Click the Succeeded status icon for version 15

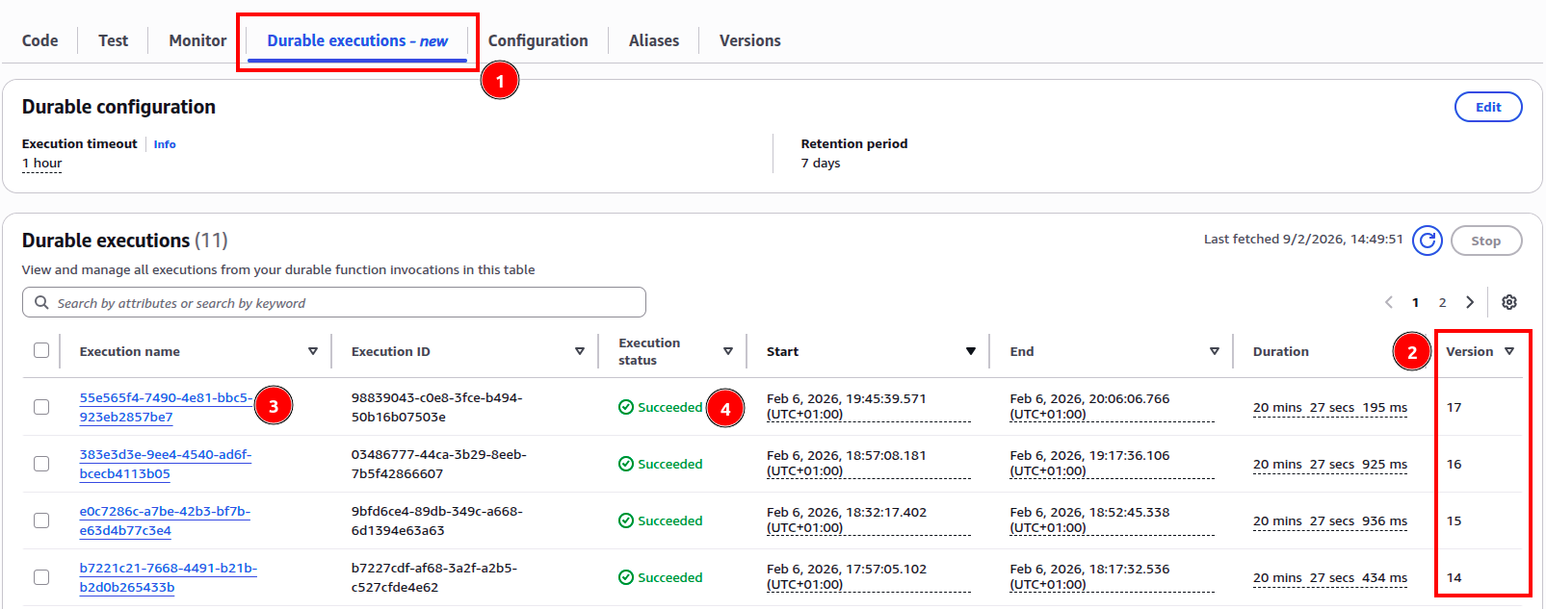(626, 520)
